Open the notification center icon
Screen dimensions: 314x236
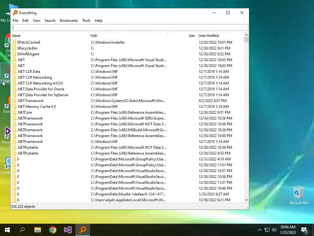pyautogui.click(x=304, y=230)
